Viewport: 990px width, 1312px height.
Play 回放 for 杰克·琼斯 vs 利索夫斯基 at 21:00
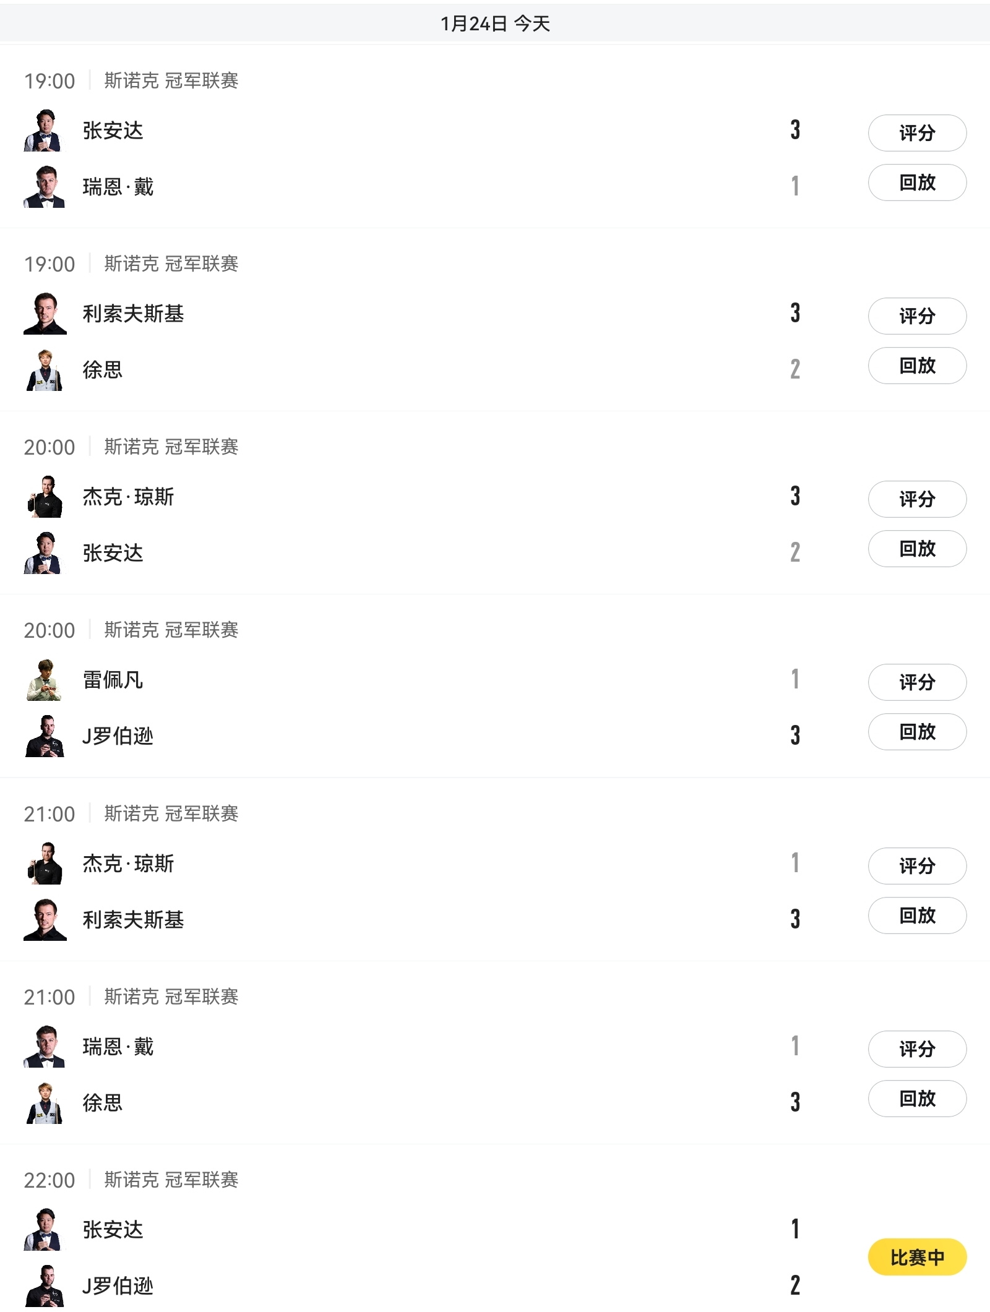[917, 915]
